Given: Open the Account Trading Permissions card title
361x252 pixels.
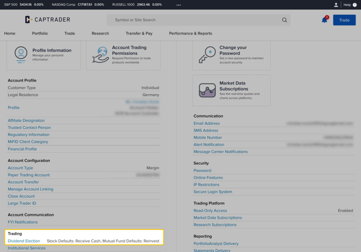Looking at the screenshot, I should (x=129, y=50).
